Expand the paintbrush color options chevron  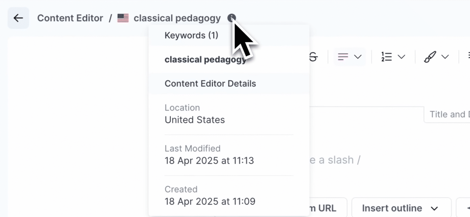click(445, 57)
